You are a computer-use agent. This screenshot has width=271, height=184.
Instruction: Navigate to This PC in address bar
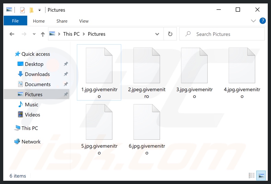(x=71, y=34)
